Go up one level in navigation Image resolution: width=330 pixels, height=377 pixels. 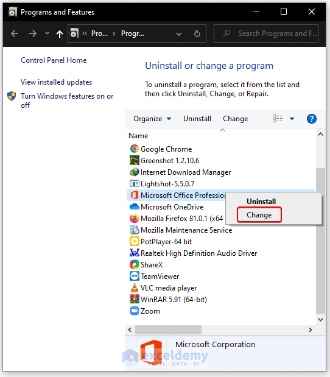coord(60,33)
